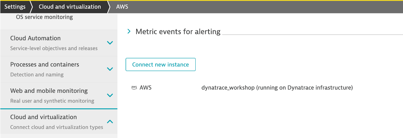Select the Web and mobile monitoring title
Image resolution: width=403 pixels, height=138 pixels.
(49, 91)
